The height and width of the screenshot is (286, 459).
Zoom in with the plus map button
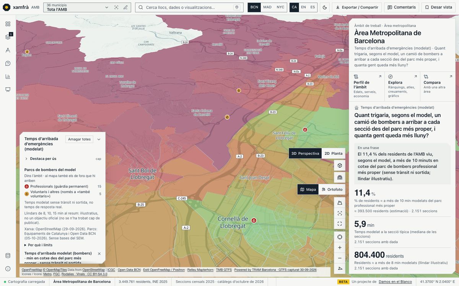tap(340, 247)
